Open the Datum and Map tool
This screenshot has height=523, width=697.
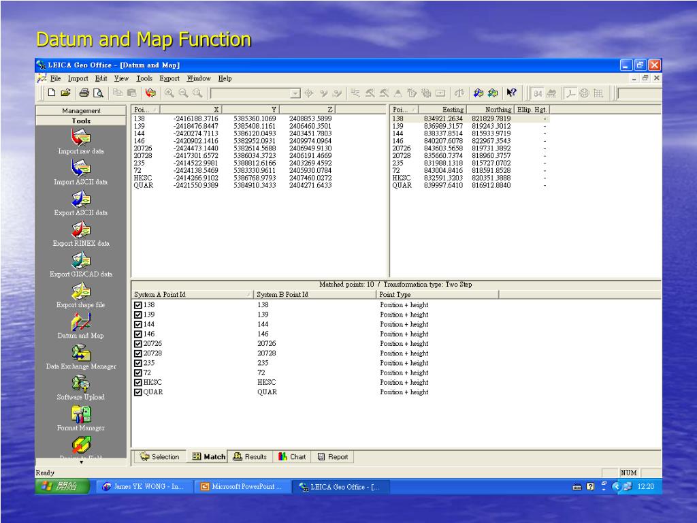pyautogui.click(x=81, y=326)
